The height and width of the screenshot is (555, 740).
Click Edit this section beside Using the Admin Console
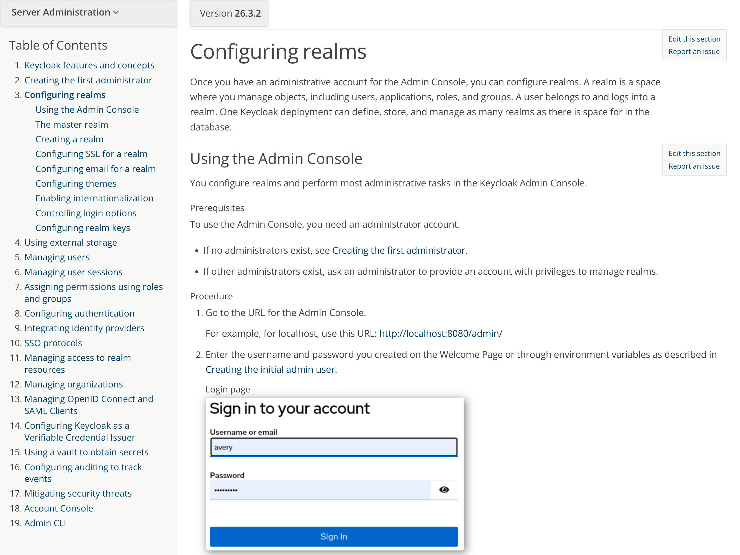pyautogui.click(x=694, y=153)
